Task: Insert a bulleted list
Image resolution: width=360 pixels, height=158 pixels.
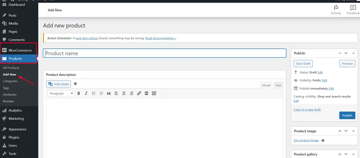Action: coord(94,93)
